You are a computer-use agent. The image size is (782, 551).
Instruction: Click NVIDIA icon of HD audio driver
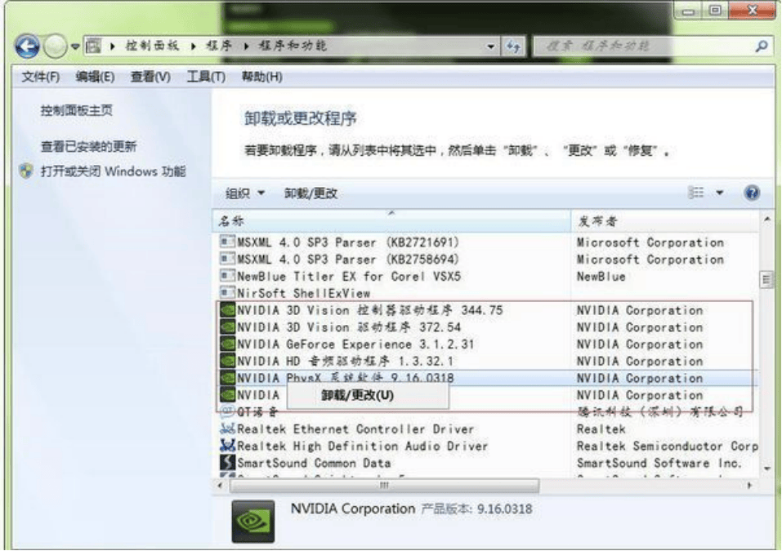click(x=227, y=361)
